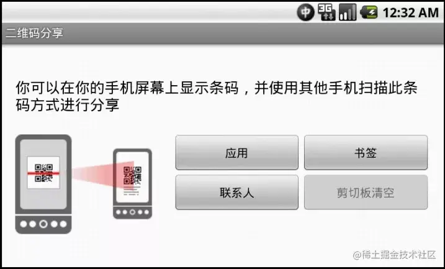This screenshot has height=269, width=445.
Task: Tap the large scanning phone illustration
Action: (43, 184)
